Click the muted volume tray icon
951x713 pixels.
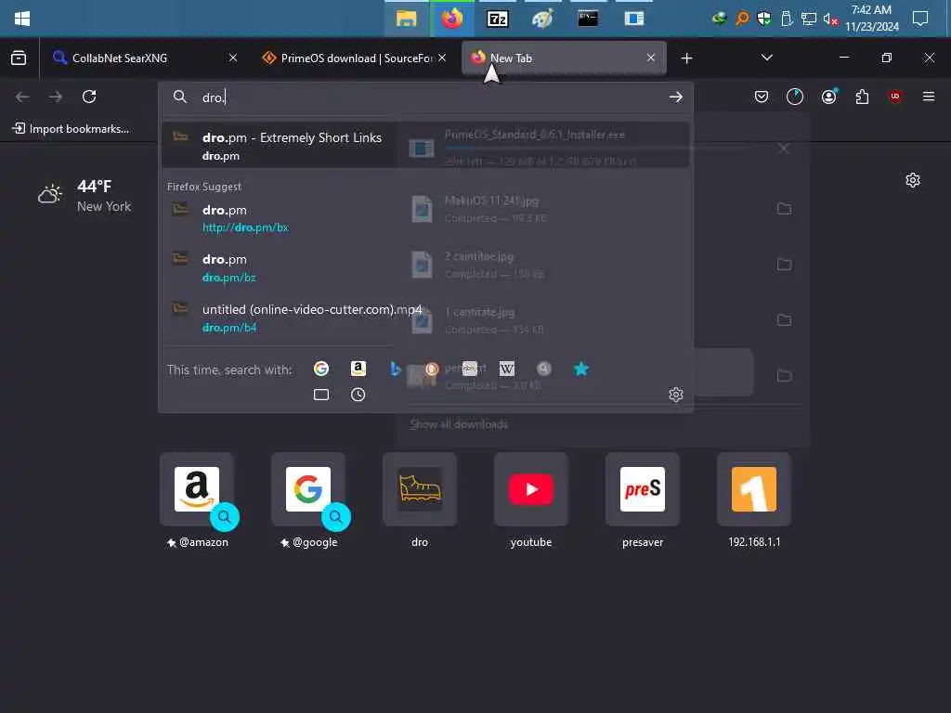[829, 19]
